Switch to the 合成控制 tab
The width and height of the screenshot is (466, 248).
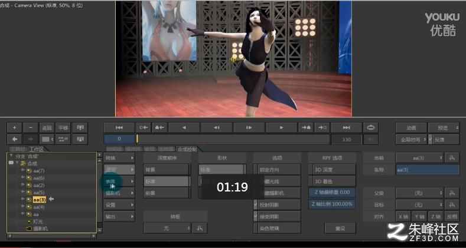[187, 149]
